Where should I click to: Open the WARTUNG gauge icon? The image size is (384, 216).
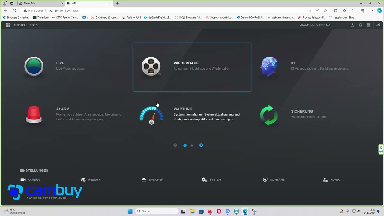[x=151, y=115]
